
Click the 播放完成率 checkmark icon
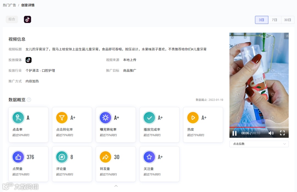point(149,117)
